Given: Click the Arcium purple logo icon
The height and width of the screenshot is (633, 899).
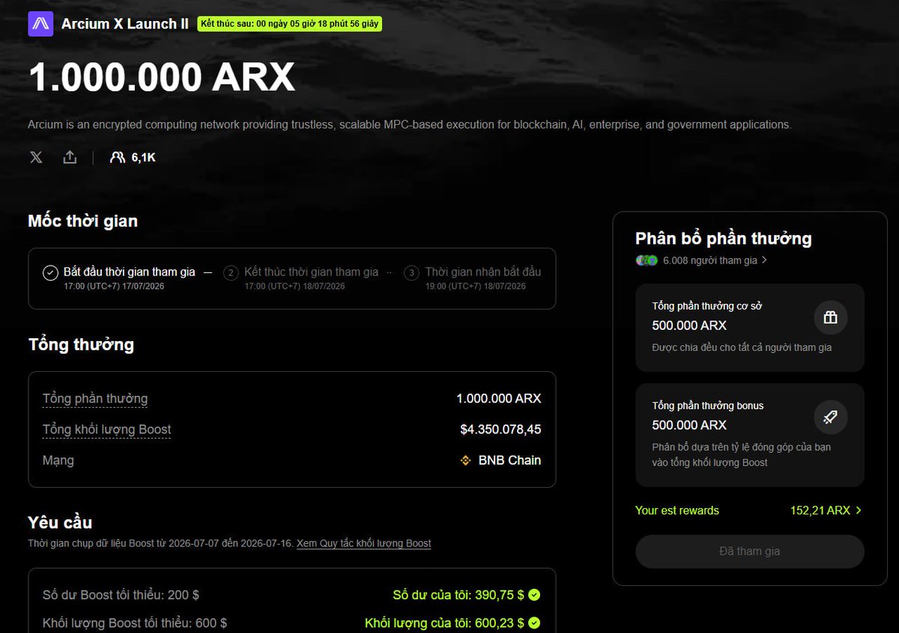Looking at the screenshot, I should coord(40,24).
